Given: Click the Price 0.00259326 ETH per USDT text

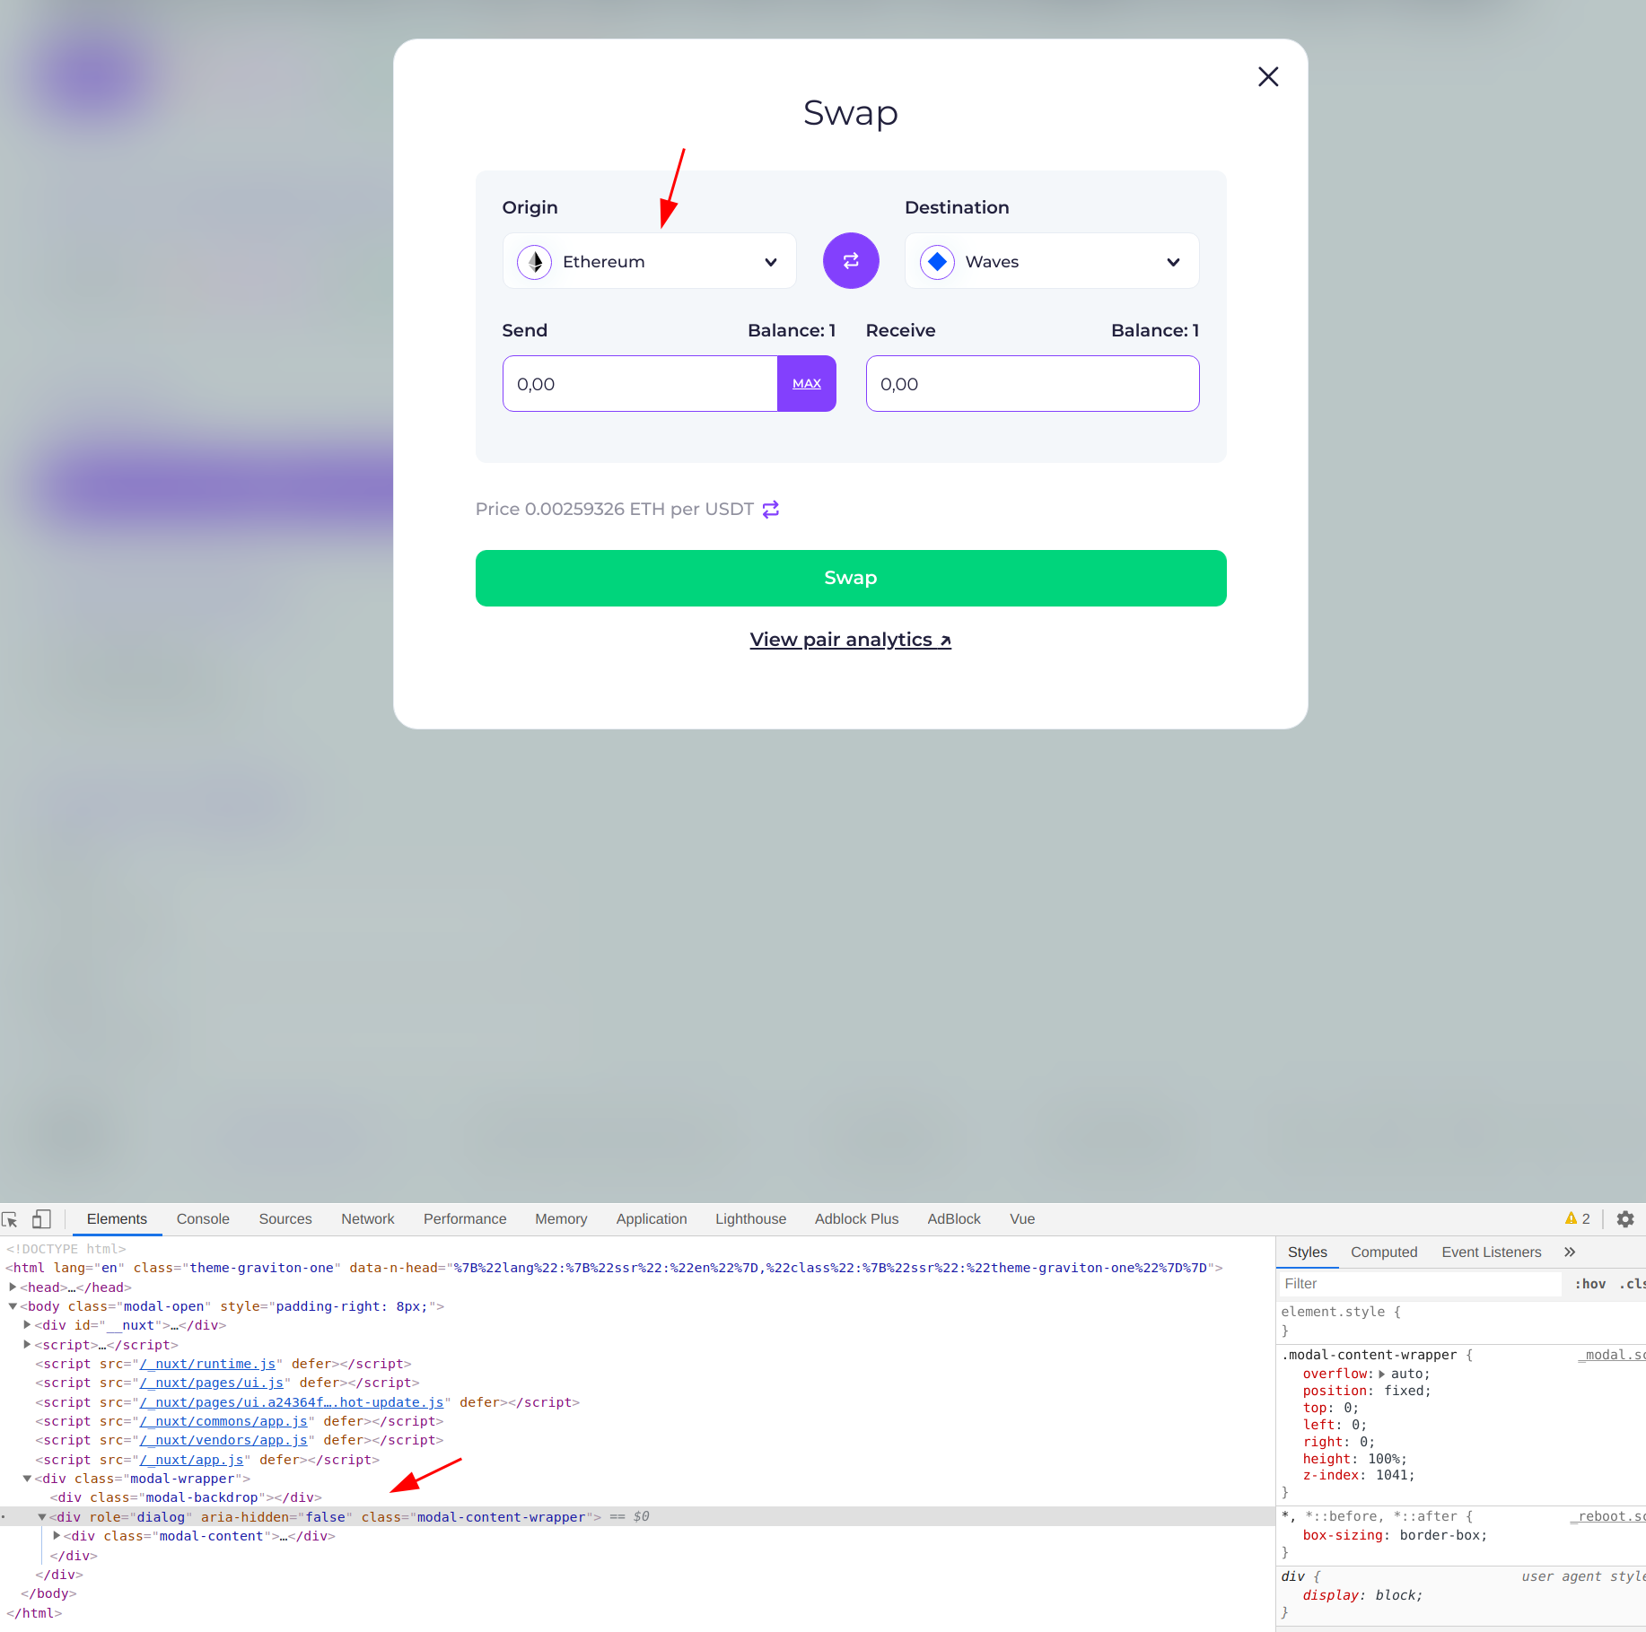Looking at the screenshot, I should 614,510.
